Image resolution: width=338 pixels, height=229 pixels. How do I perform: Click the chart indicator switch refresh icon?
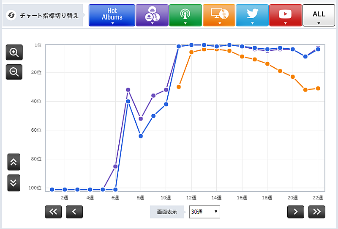12,15
